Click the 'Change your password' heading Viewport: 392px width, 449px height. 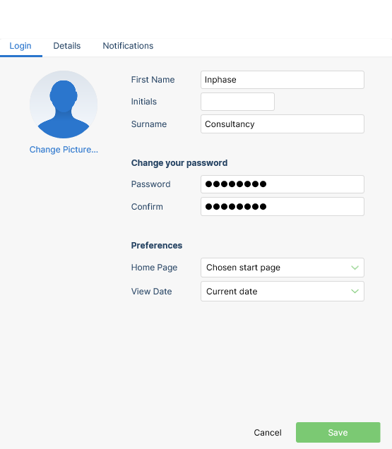coord(179,163)
